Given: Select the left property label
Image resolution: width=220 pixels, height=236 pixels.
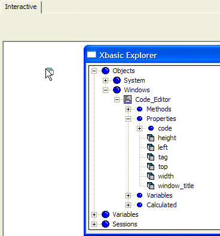Looking at the screenshot, I should point(163,147).
